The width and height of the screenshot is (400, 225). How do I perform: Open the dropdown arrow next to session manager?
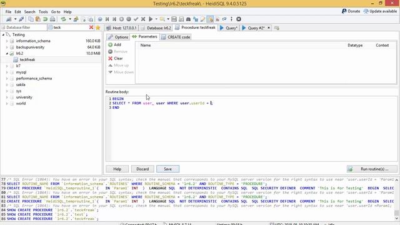click(15, 19)
